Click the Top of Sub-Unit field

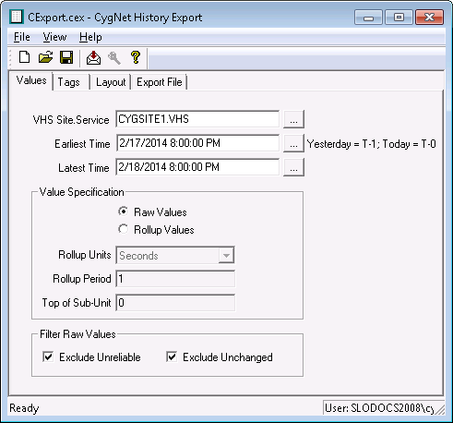pos(175,303)
